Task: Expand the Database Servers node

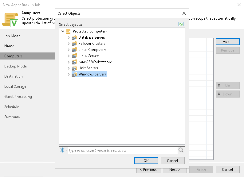Action: [69, 37]
